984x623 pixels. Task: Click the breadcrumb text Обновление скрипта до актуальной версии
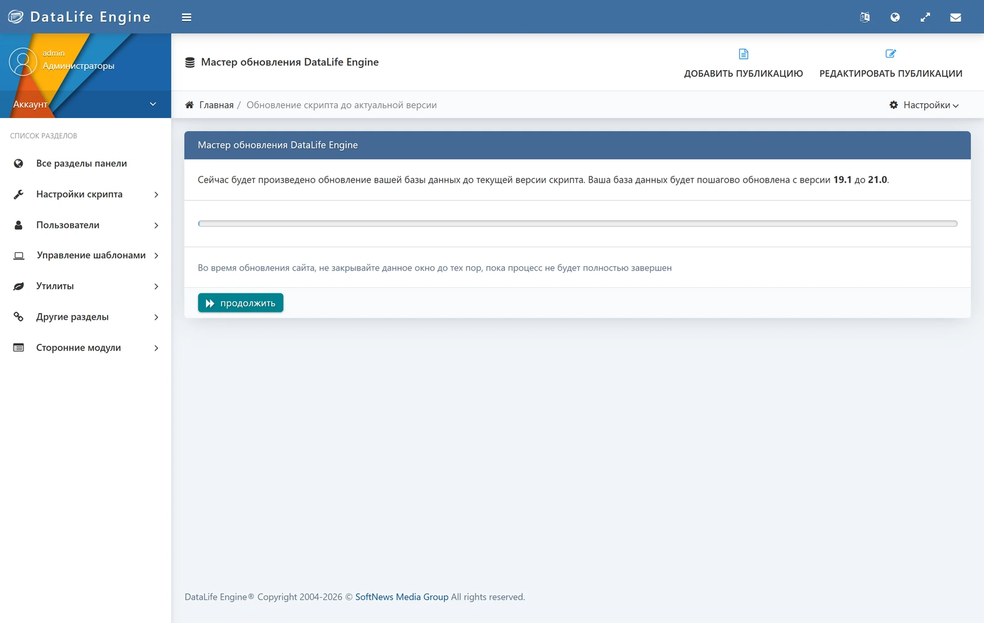pos(341,105)
